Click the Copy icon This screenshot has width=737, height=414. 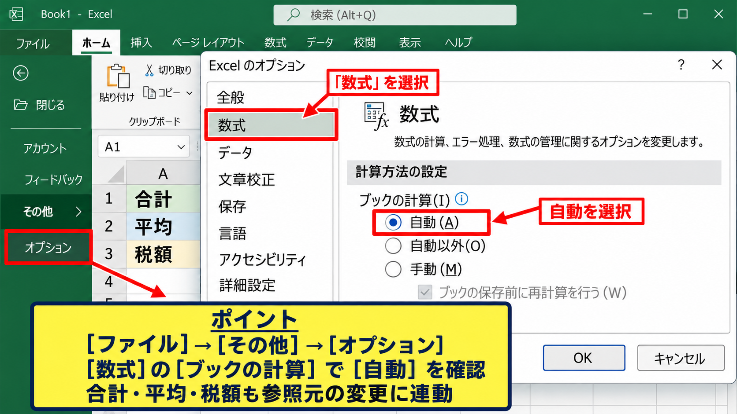pyautogui.click(x=149, y=93)
